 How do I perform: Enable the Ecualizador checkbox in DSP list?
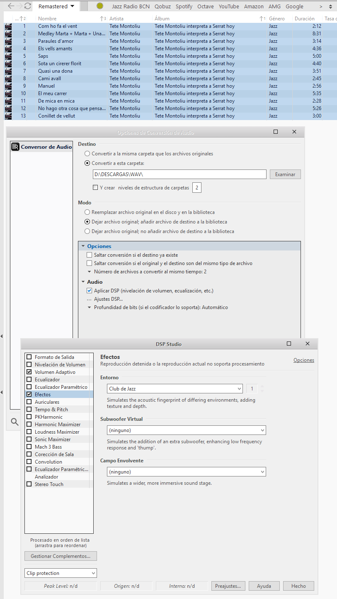coord(29,380)
